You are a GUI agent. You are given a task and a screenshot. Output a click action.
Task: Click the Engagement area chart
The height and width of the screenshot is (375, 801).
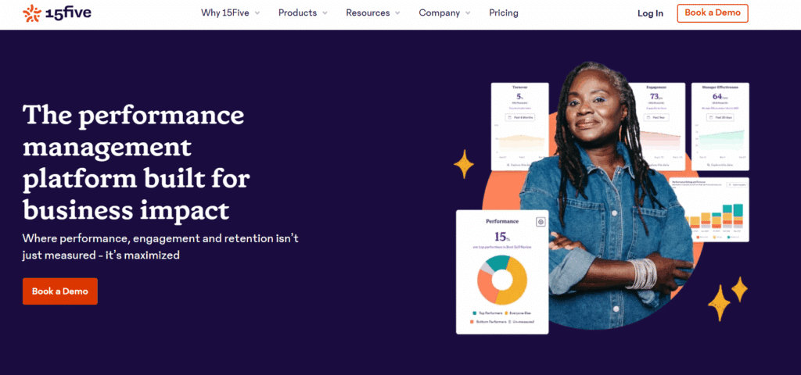[662, 141]
